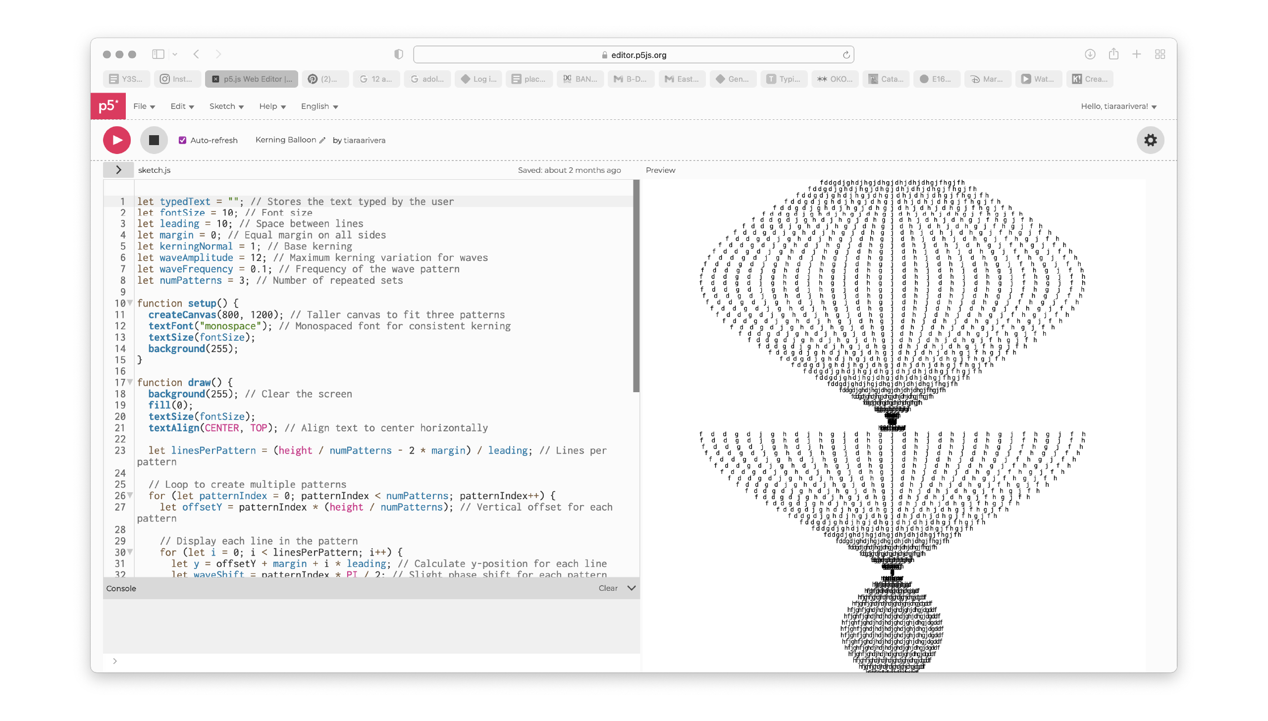Viewport: 1268px width, 721px height.
Task: Switch to the plac... tab
Action: point(529,79)
